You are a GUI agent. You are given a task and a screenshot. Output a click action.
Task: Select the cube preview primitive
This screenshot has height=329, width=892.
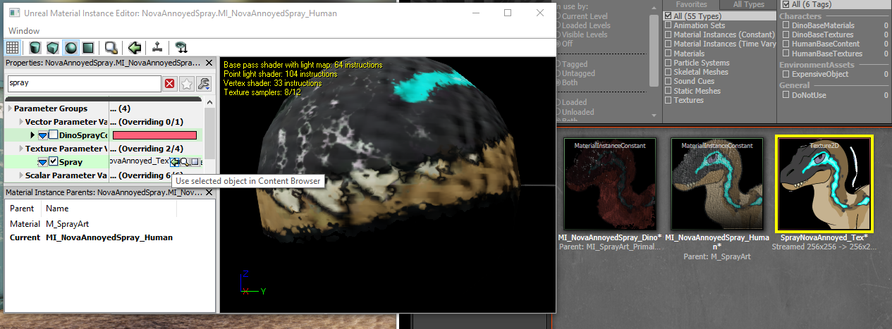click(52, 48)
